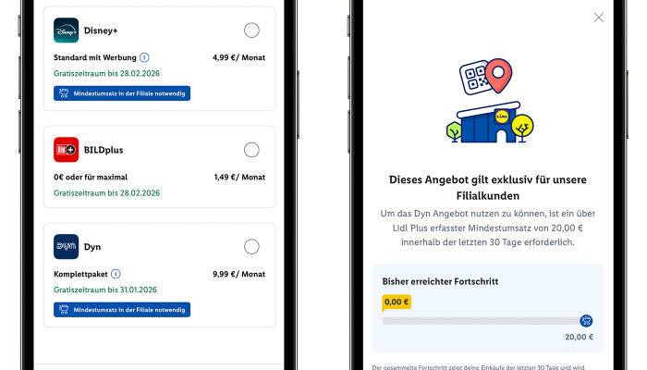
Task: Click the red BILDplus logo icon
Action: coord(67,150)
